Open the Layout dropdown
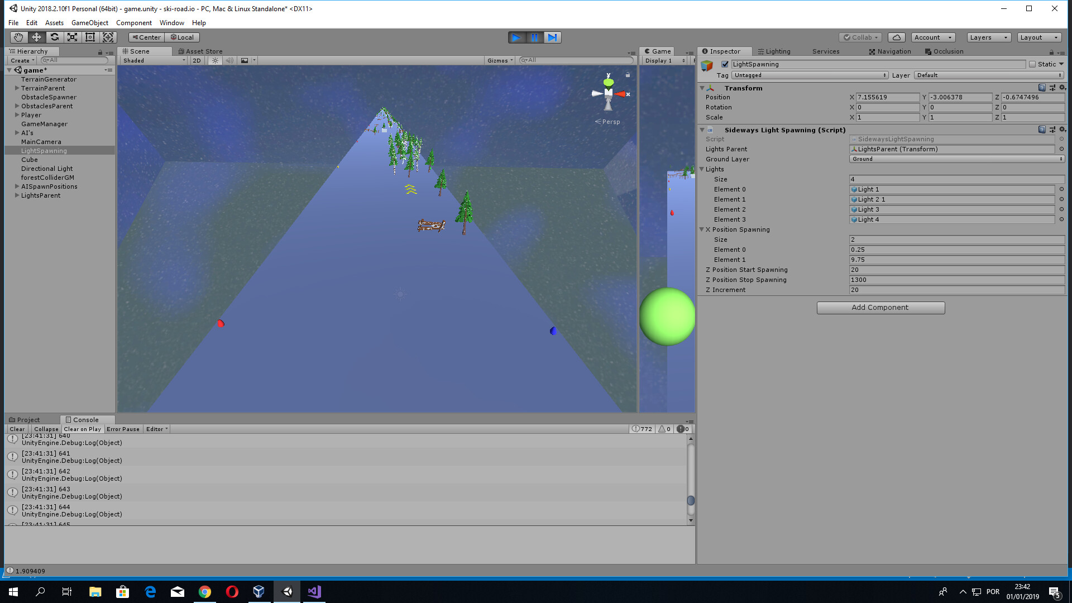 1039,37
